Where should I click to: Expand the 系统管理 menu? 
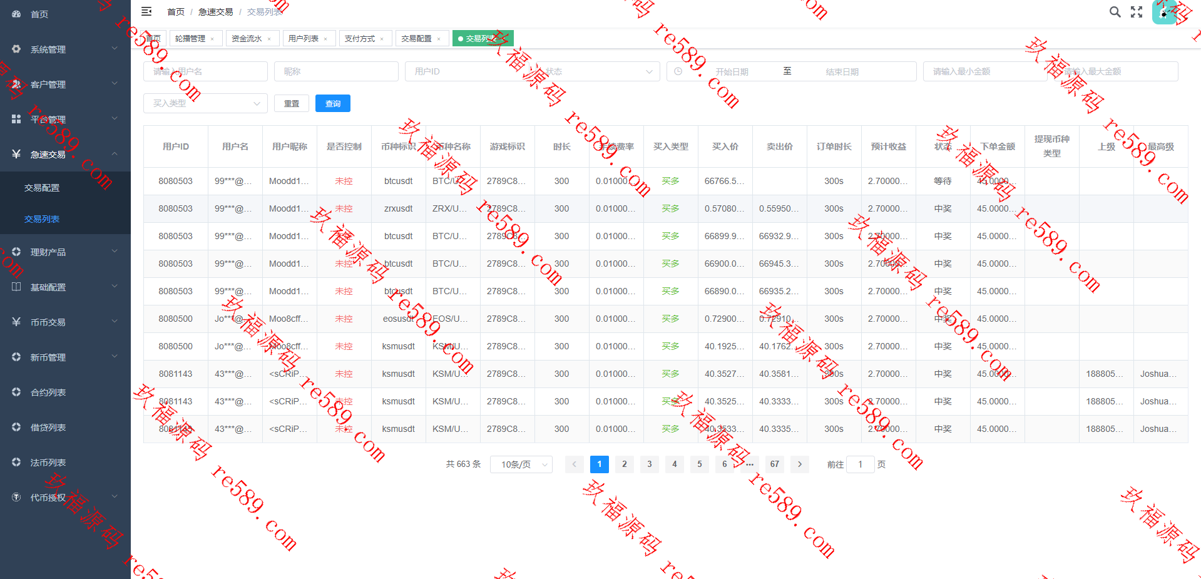[115, 48]
